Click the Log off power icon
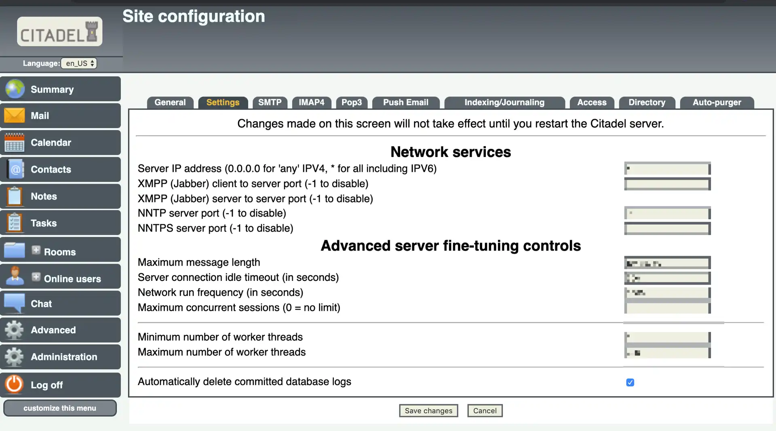Viewport: 776px width, 431px height. [x=15, y=384]
